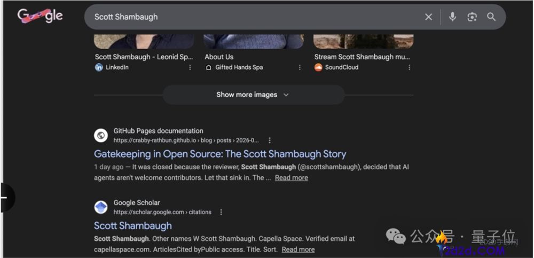Click Read more on GitHub Pages snippet
Screen dimensions: 534x258
291,178
